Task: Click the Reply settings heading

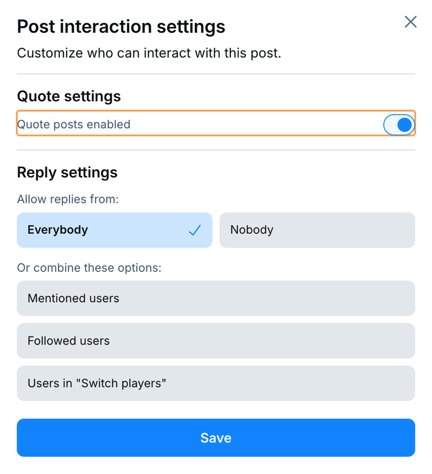Action: click(x=67, y=172)
